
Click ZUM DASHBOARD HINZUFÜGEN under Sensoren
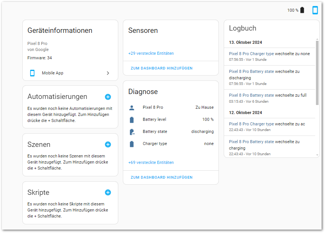click(x=161, y=68)
